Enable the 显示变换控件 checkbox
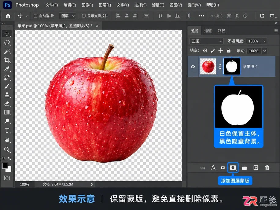This screenshot has width=280, height=210. tap(83, 16)
